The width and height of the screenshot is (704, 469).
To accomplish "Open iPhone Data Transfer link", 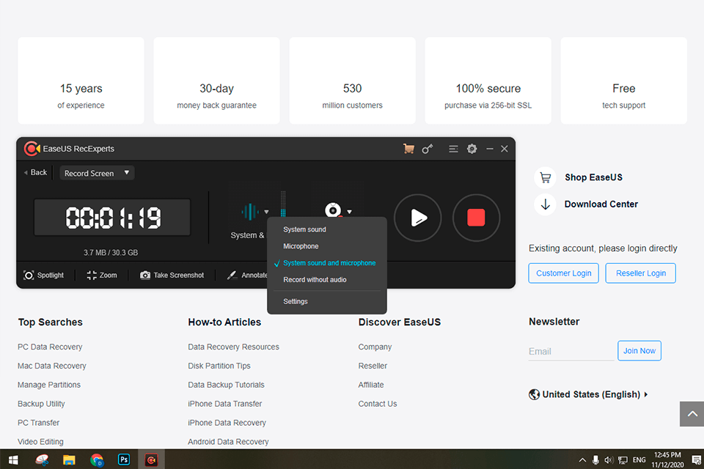I will (x=224, y=404).
